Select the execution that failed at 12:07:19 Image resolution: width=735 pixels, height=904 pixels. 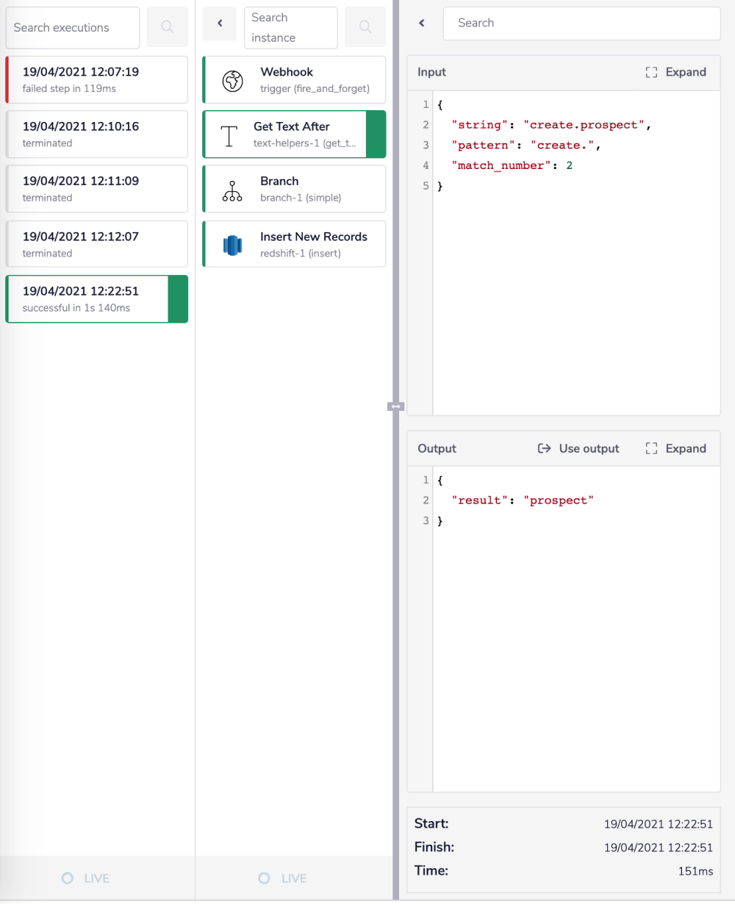pyautogui.click(x=96, y=79)
